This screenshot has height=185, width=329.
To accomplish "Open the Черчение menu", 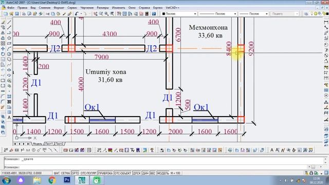I will [87, 8].
